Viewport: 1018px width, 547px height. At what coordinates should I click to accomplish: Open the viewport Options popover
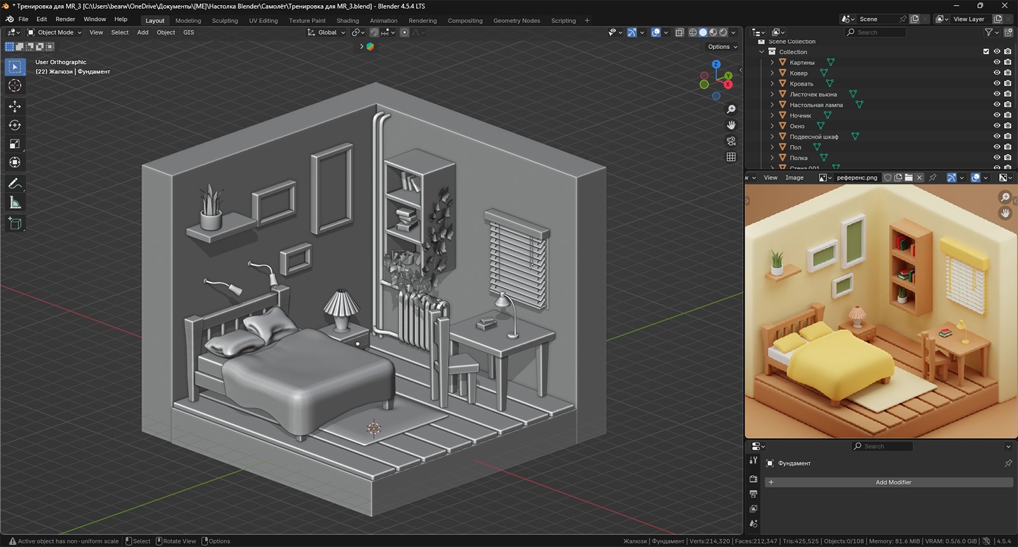click(722, 46)
